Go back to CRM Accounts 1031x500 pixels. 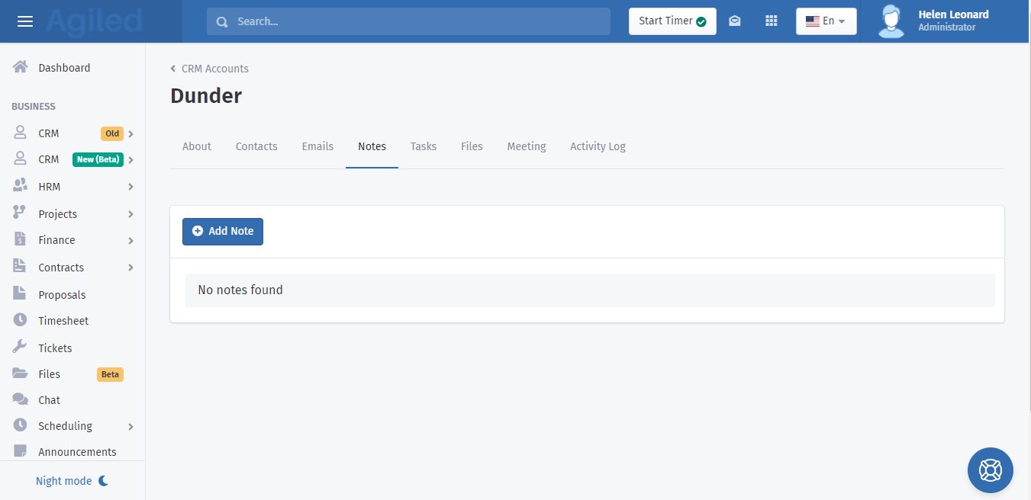pos(214,69)
